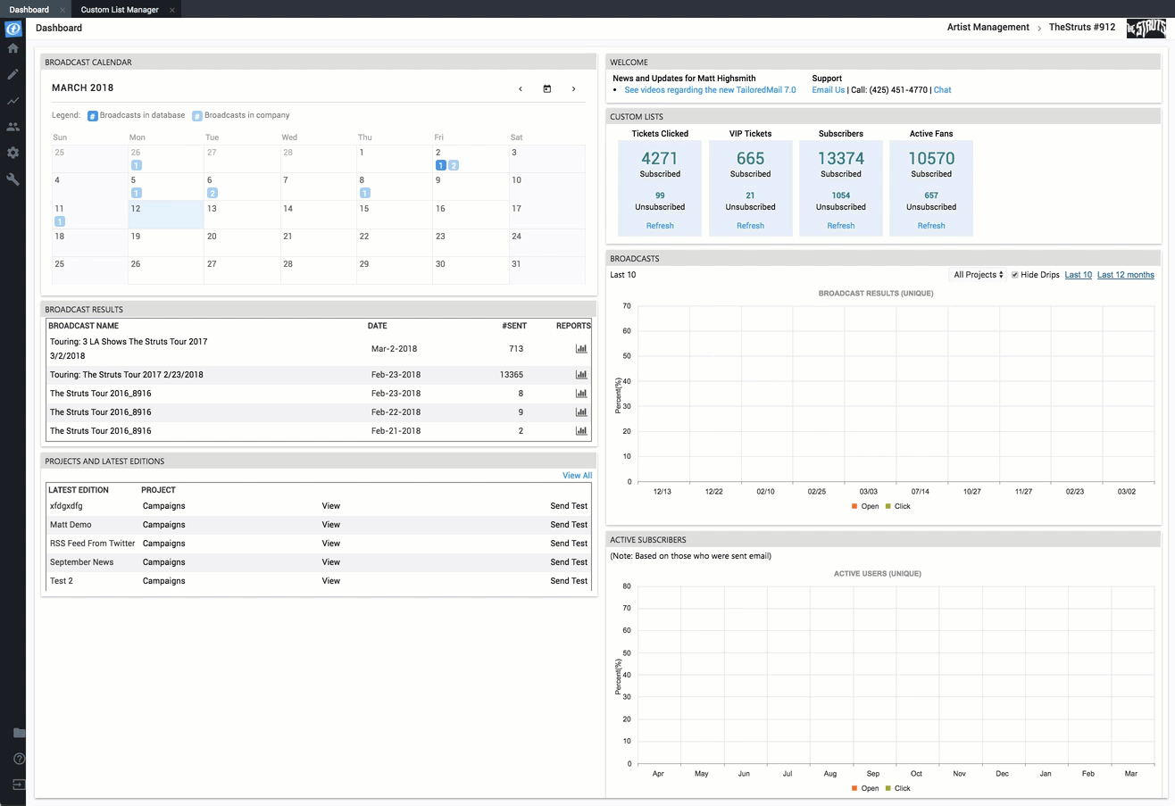Viewport: 1175px width, 806px height.
Task: Open the folder icon at bottom of sidebar
Action: [x=19, y=733]
